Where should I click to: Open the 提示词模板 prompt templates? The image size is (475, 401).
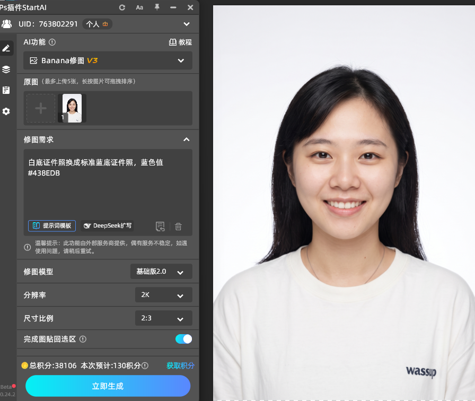[52, 226]
